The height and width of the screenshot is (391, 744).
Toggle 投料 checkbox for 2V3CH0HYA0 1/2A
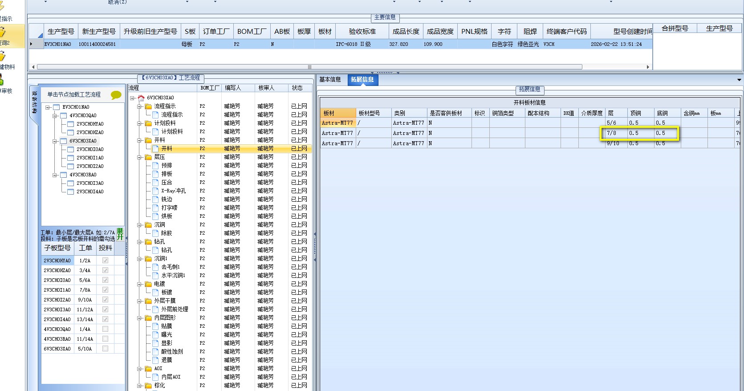click(x=105, y=261)
